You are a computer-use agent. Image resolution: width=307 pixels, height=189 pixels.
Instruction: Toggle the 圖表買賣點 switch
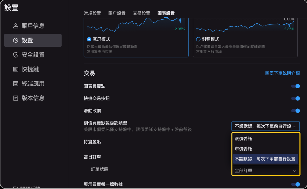(x=295, y=86)
